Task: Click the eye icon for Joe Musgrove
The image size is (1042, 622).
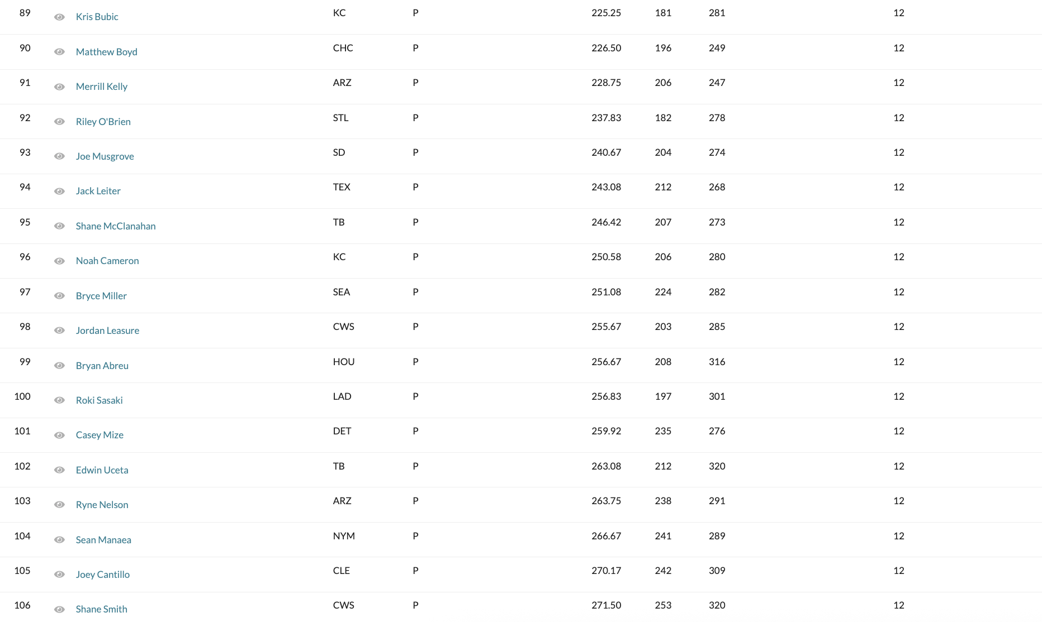Action: tap(59, 156)
